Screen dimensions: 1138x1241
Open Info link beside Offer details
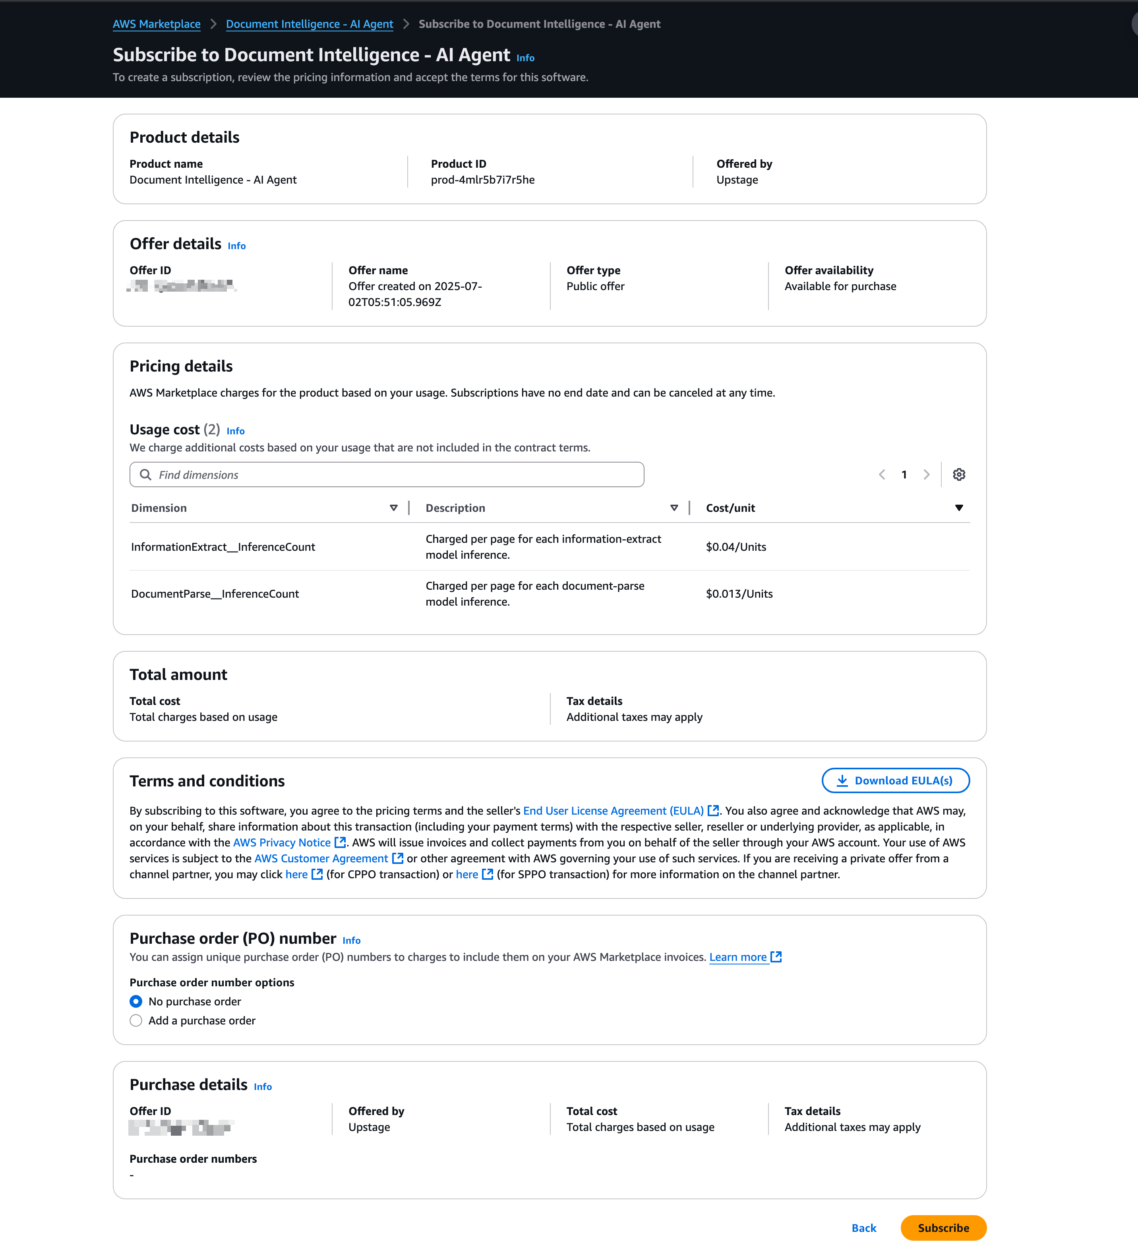point(236,246)
